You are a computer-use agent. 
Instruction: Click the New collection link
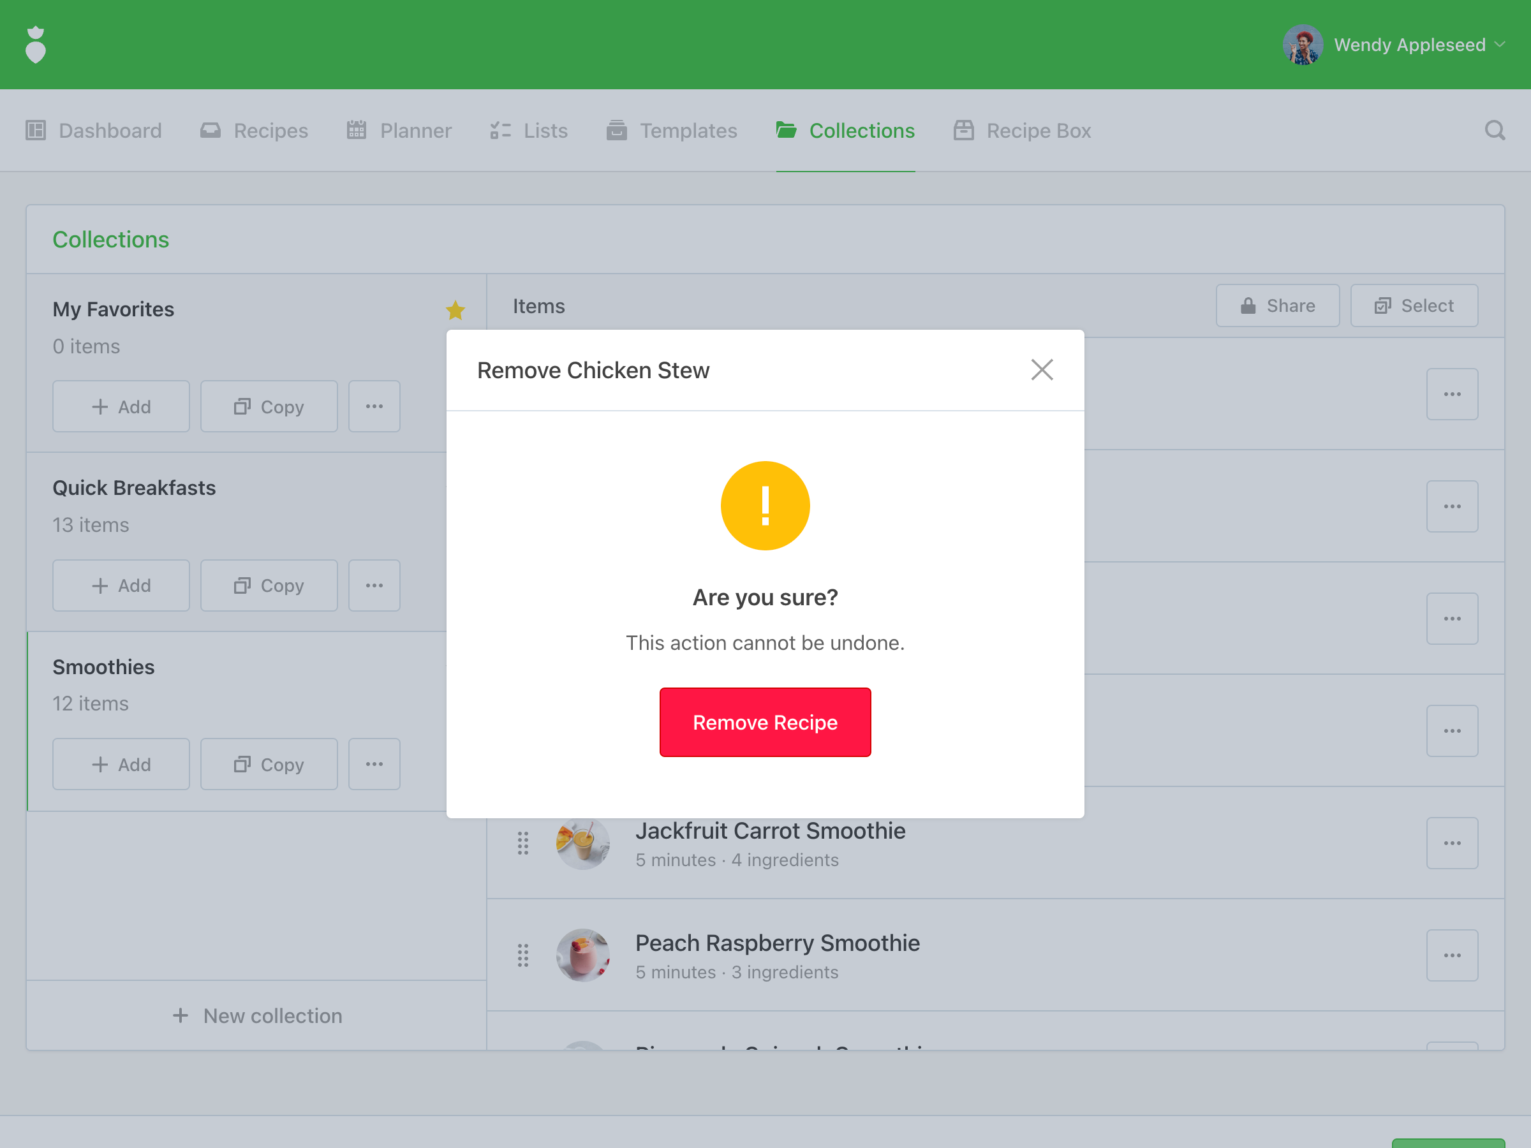(257, 1015)
